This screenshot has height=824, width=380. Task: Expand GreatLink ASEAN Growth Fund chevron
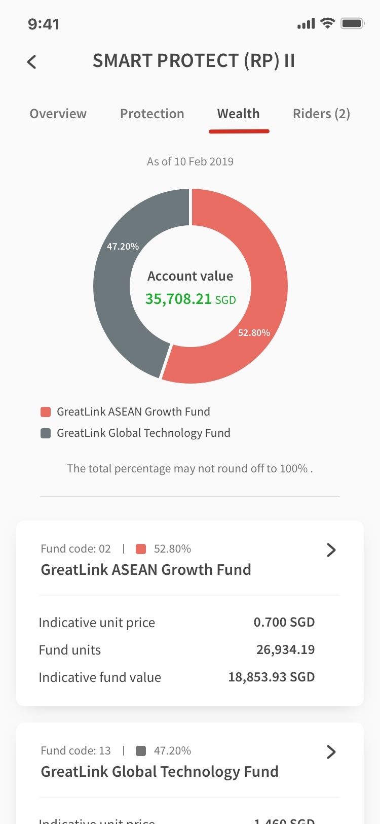click(331, 550)
